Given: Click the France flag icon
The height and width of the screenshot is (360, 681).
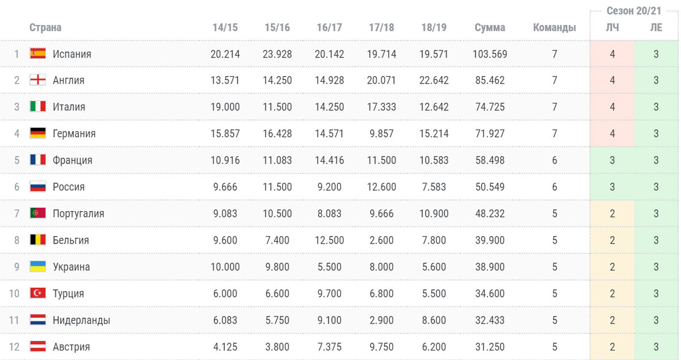Looking at the screenshot, I should (x=38, y=161).
